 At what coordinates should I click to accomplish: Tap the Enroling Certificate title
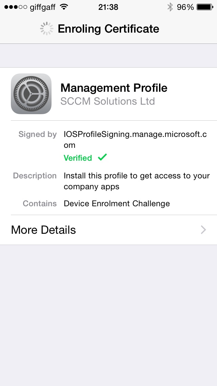[x=108, y=29]
